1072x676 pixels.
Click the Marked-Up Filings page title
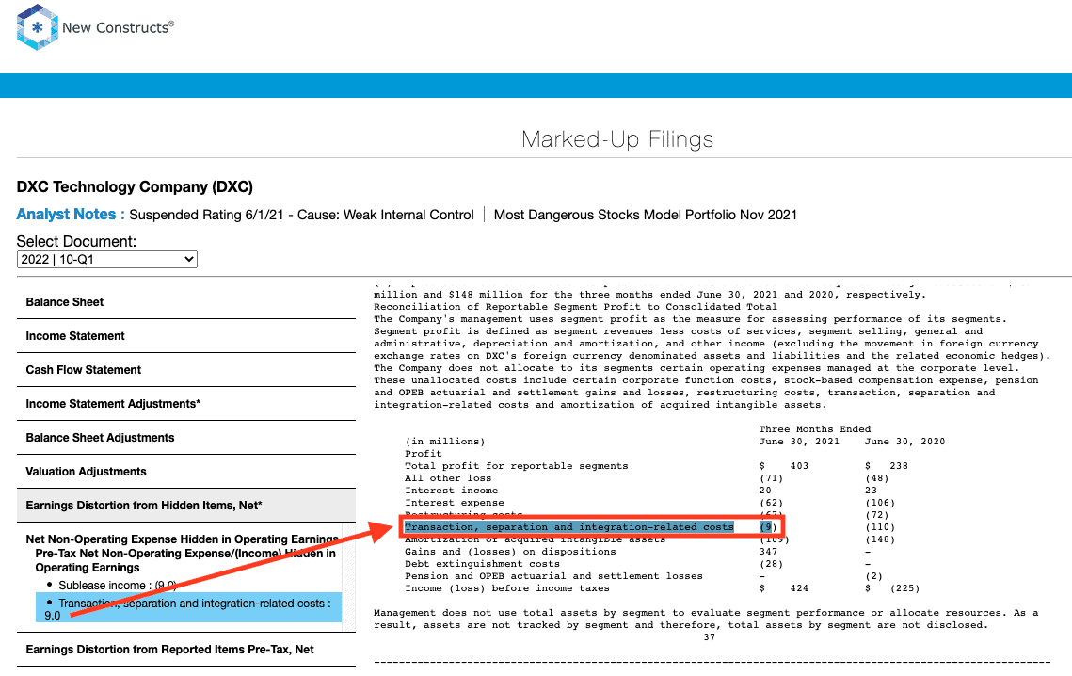(617, 139)
